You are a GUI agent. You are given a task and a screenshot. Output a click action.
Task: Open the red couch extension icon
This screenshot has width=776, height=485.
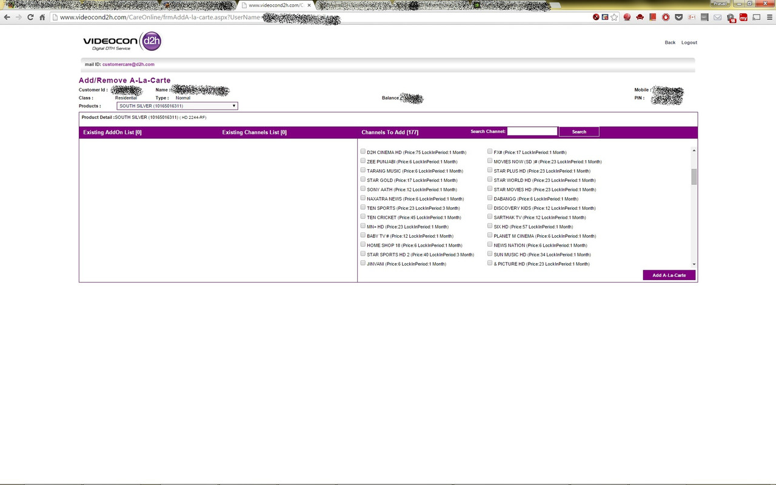pyautogui.click(x=640, y=18)
